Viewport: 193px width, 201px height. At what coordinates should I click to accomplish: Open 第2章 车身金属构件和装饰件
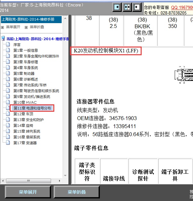click(x=36, y=56)
